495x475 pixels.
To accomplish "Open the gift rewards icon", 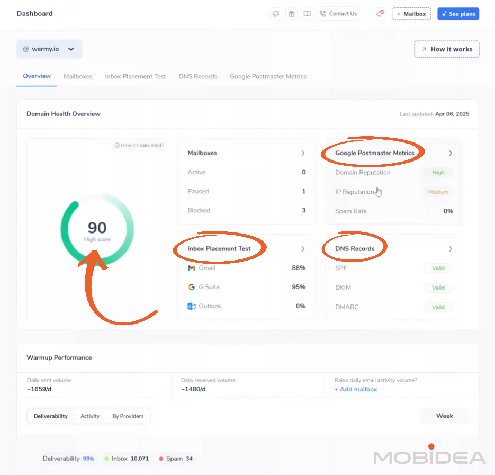I will click(x=291, y=14).
